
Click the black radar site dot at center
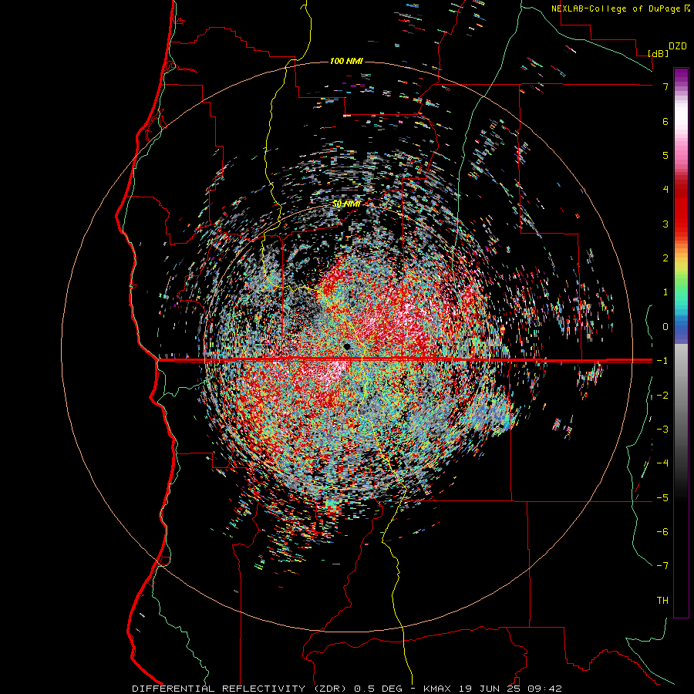pyautogui.click(x=347, y=346)
